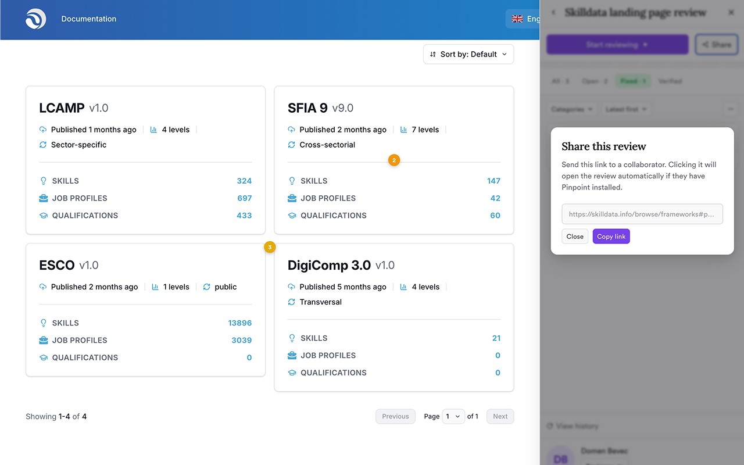Click the Sector-specific cycle icon
This screenshot has height=465, width=744.
coord(43,145)
